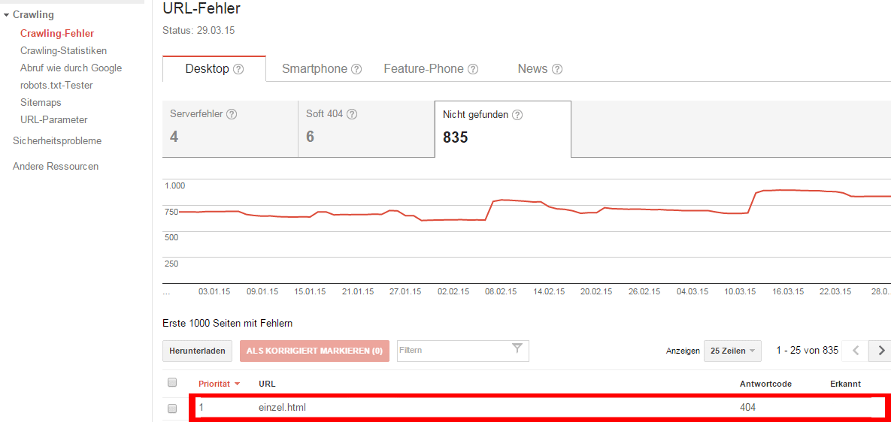
Task: Open help icon next to Smartphone tab
Action: pyautogui.click(x=356, y=69)
